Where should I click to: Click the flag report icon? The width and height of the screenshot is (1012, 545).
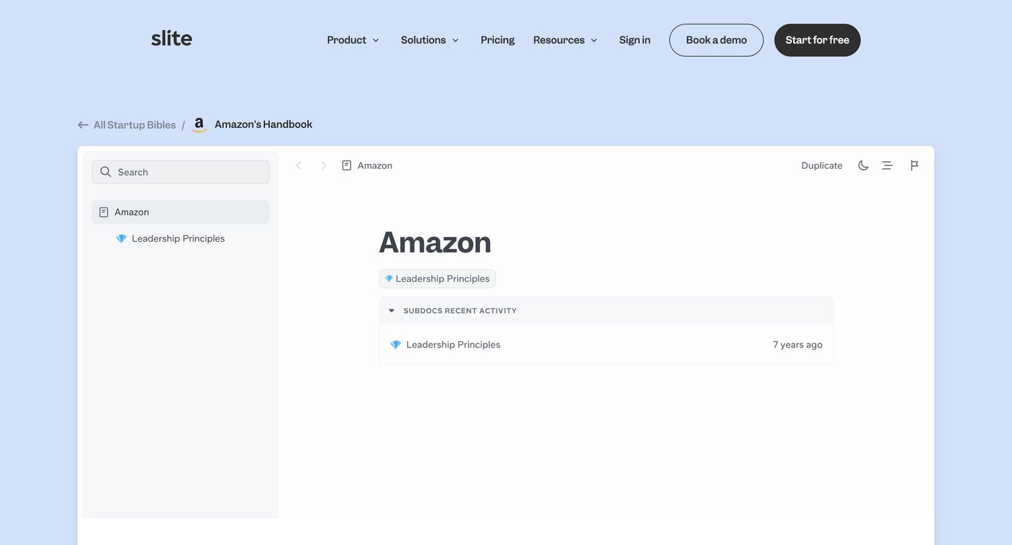914,165
